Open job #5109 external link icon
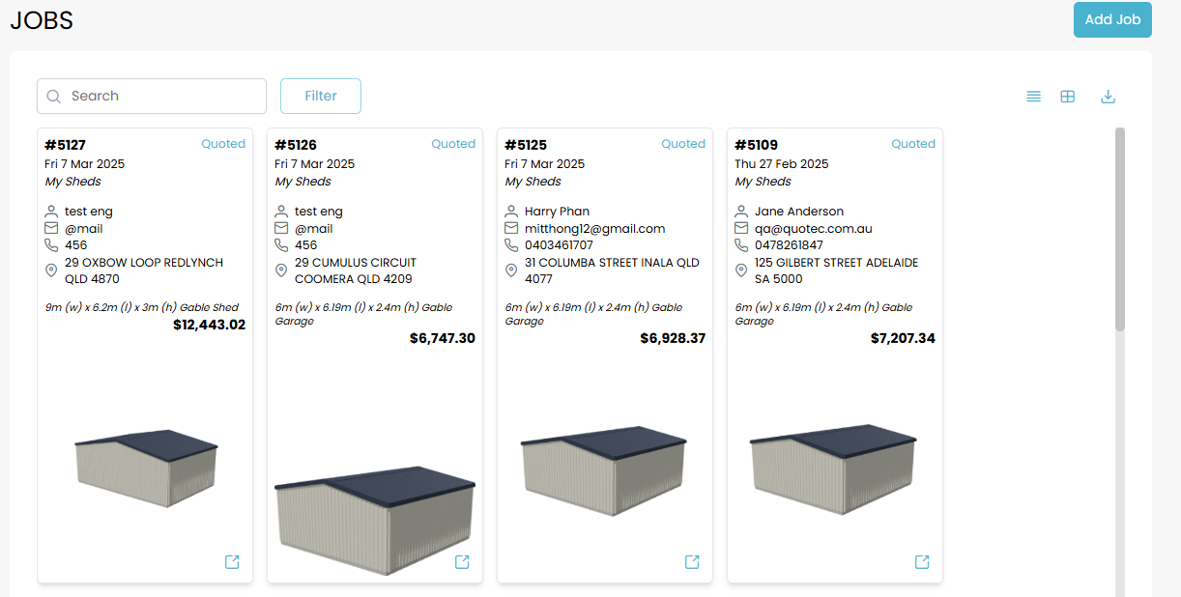Viewport: 1181px width, 597px height. [x=922, y=562]
